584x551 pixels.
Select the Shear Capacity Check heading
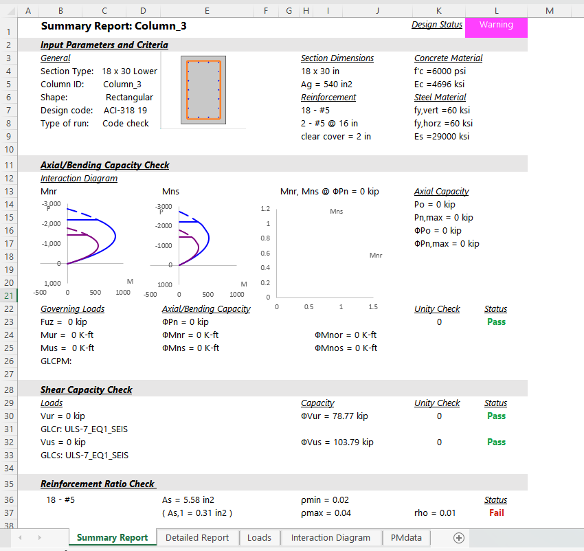tap(86, 390)
